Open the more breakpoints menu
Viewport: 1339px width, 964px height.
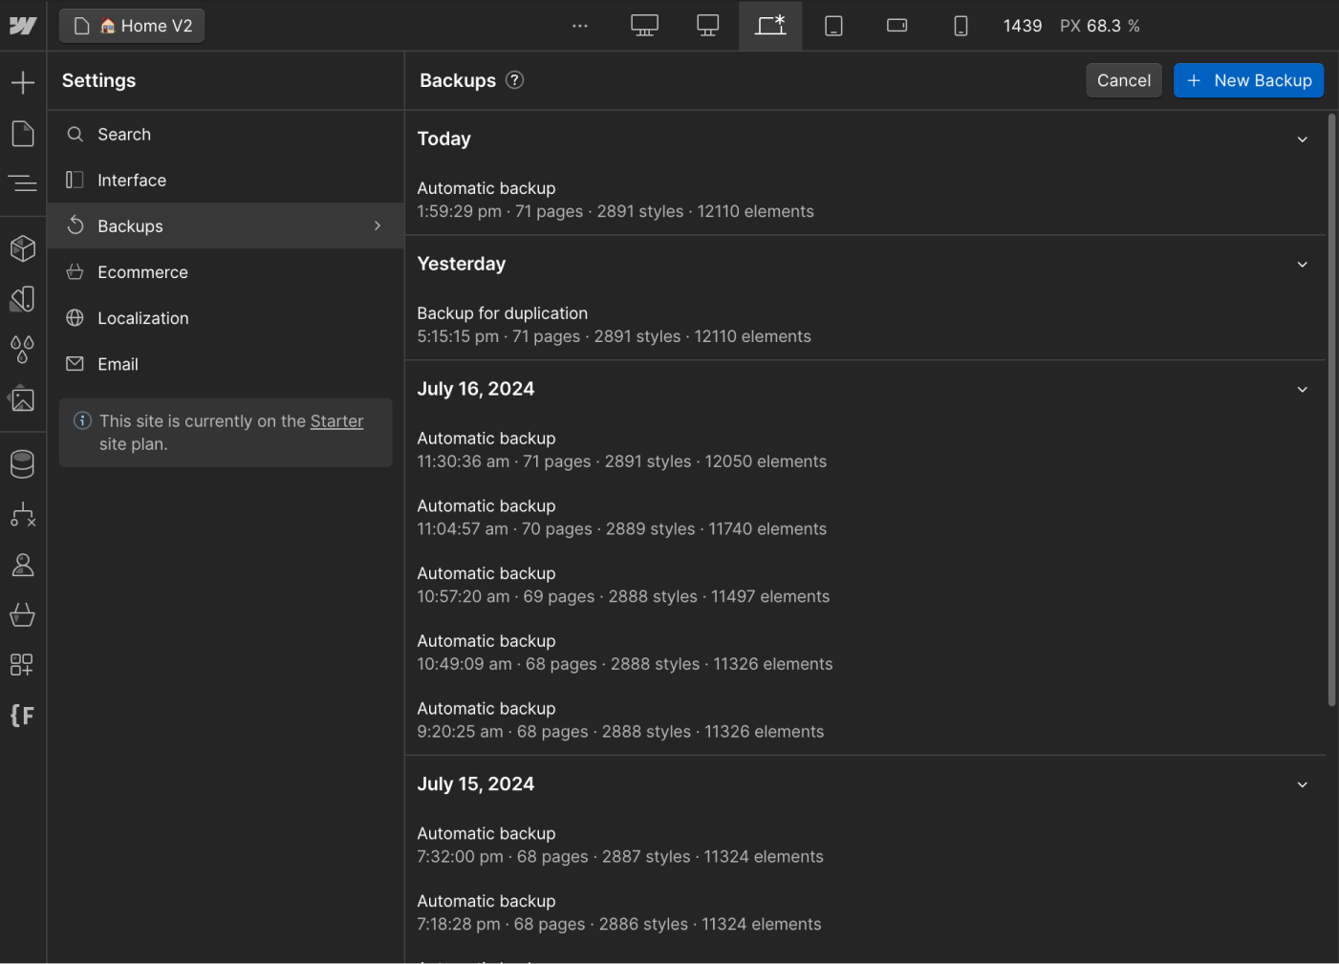pyautogui.click(x=580, y=26)
